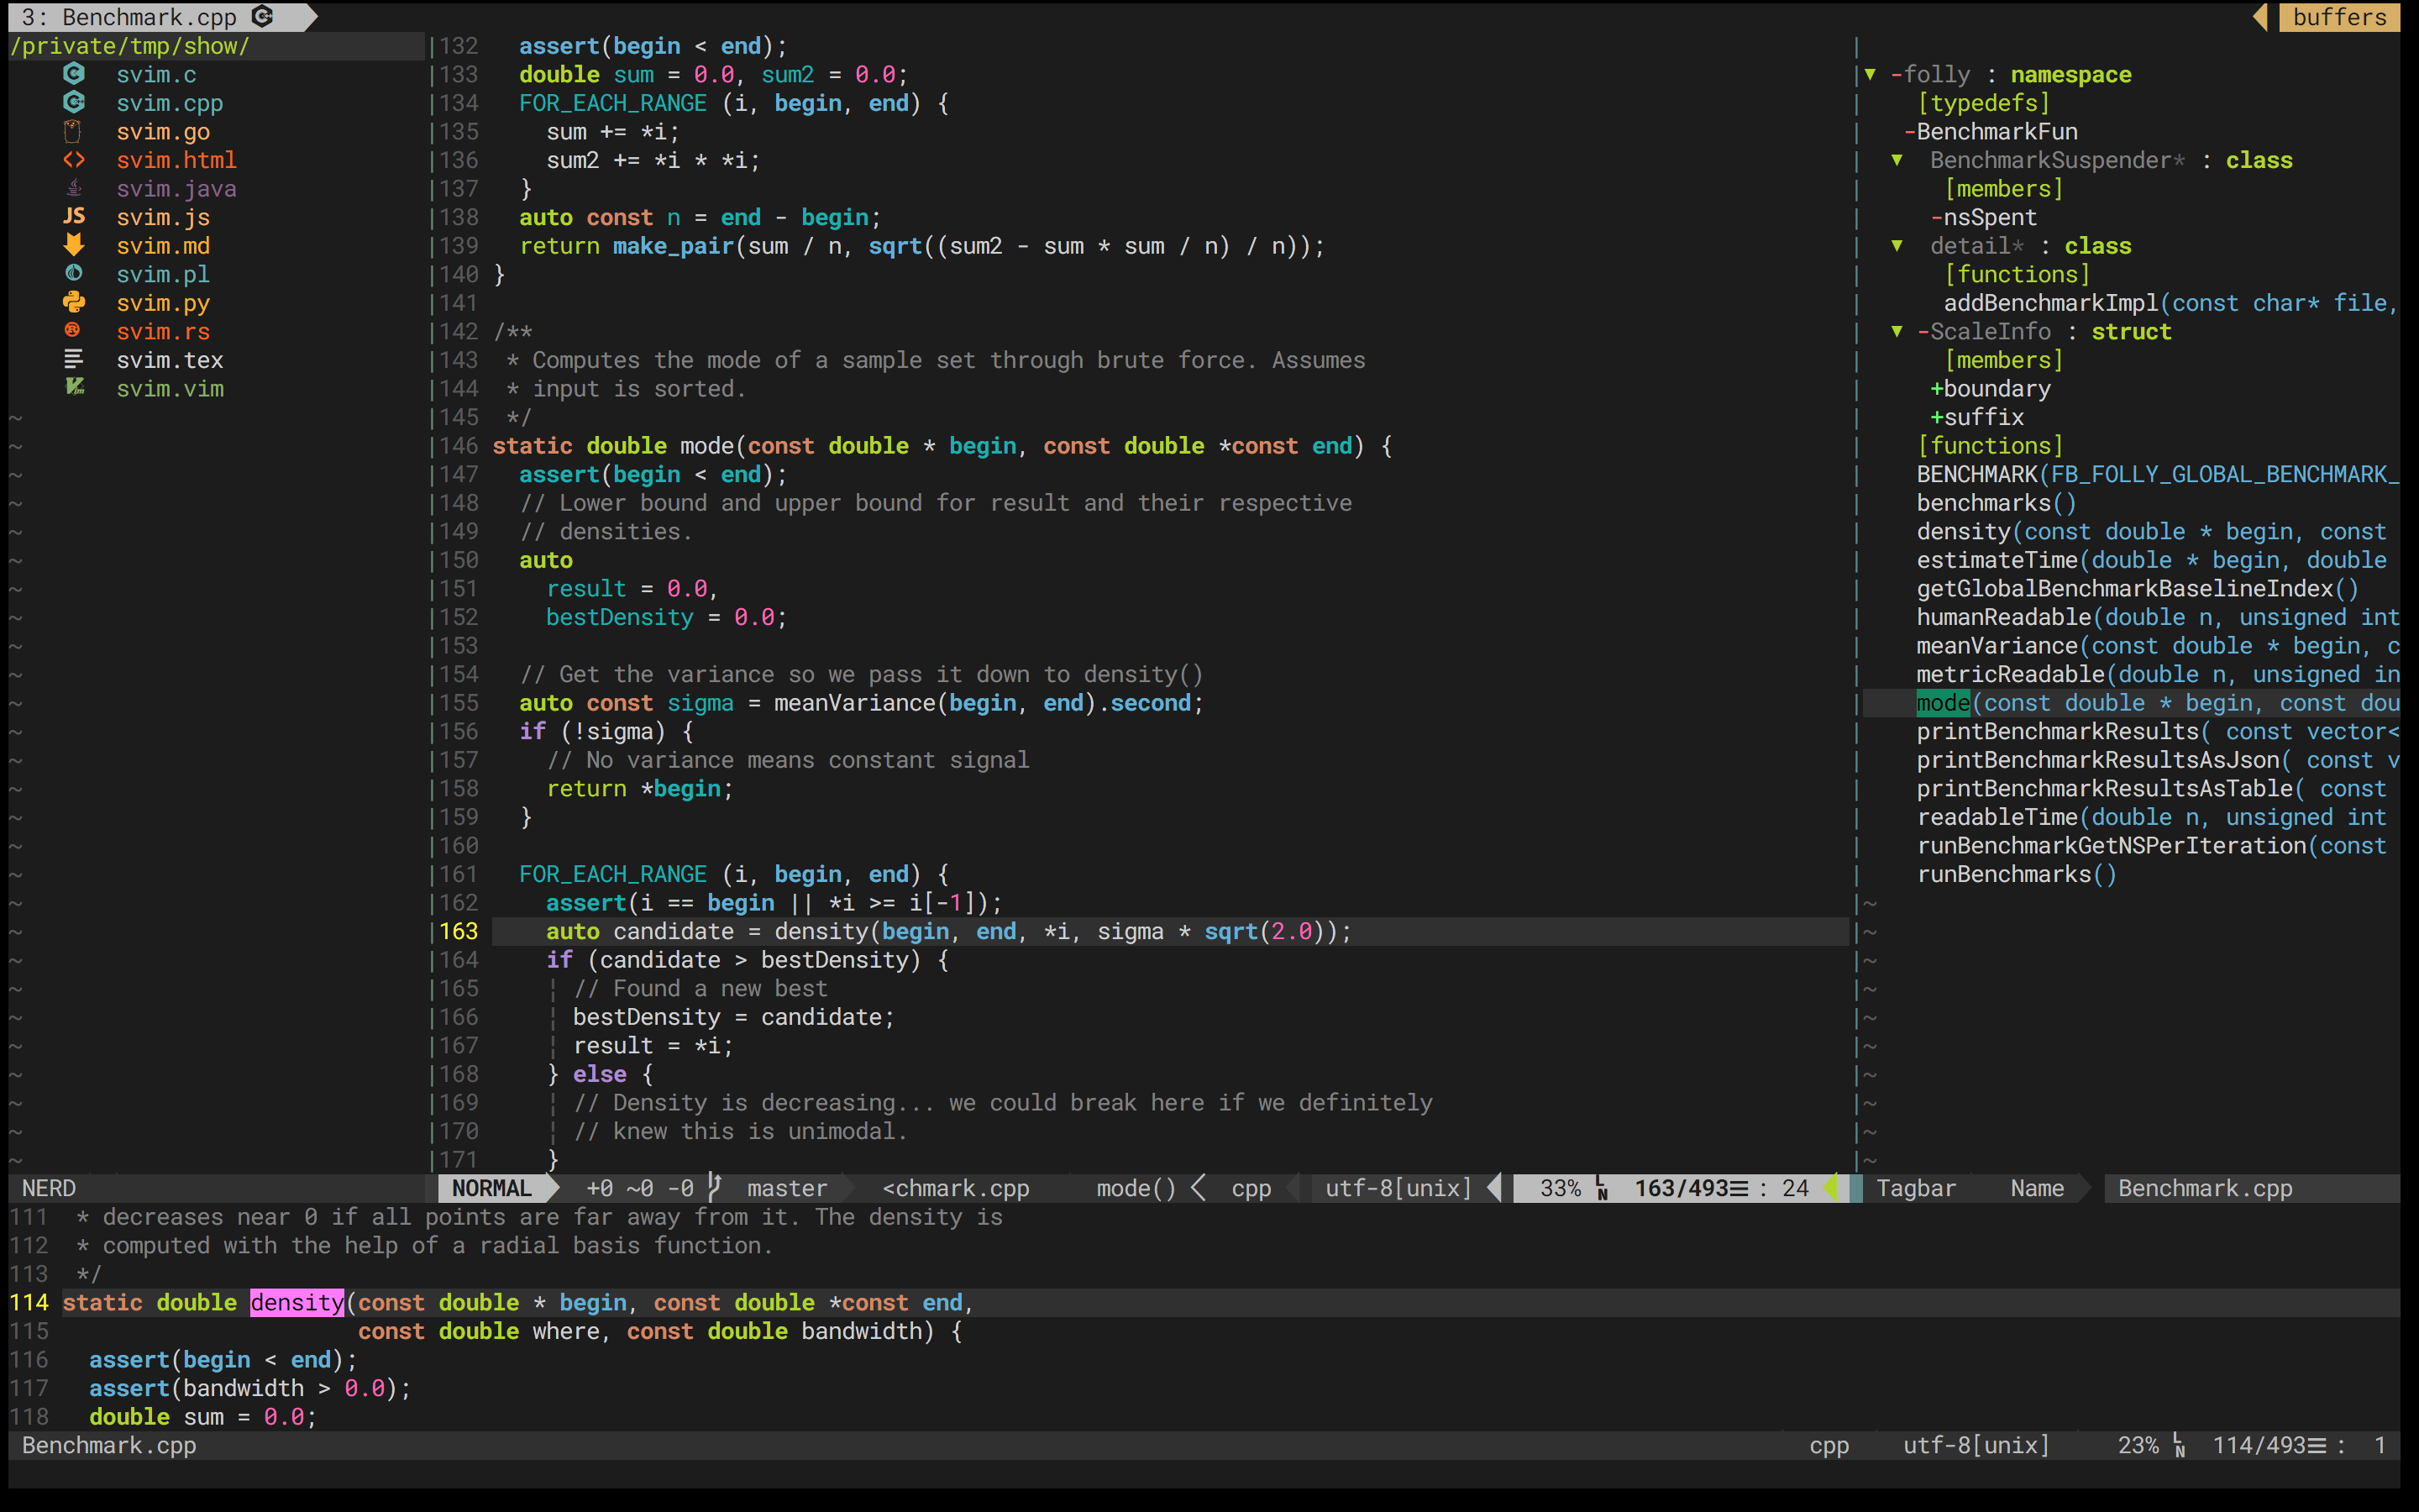Click the /private/tmp/show/ root directory
Viewport: 2419px width, 1512px height.
pyautogui.click(x=130, y=46)
